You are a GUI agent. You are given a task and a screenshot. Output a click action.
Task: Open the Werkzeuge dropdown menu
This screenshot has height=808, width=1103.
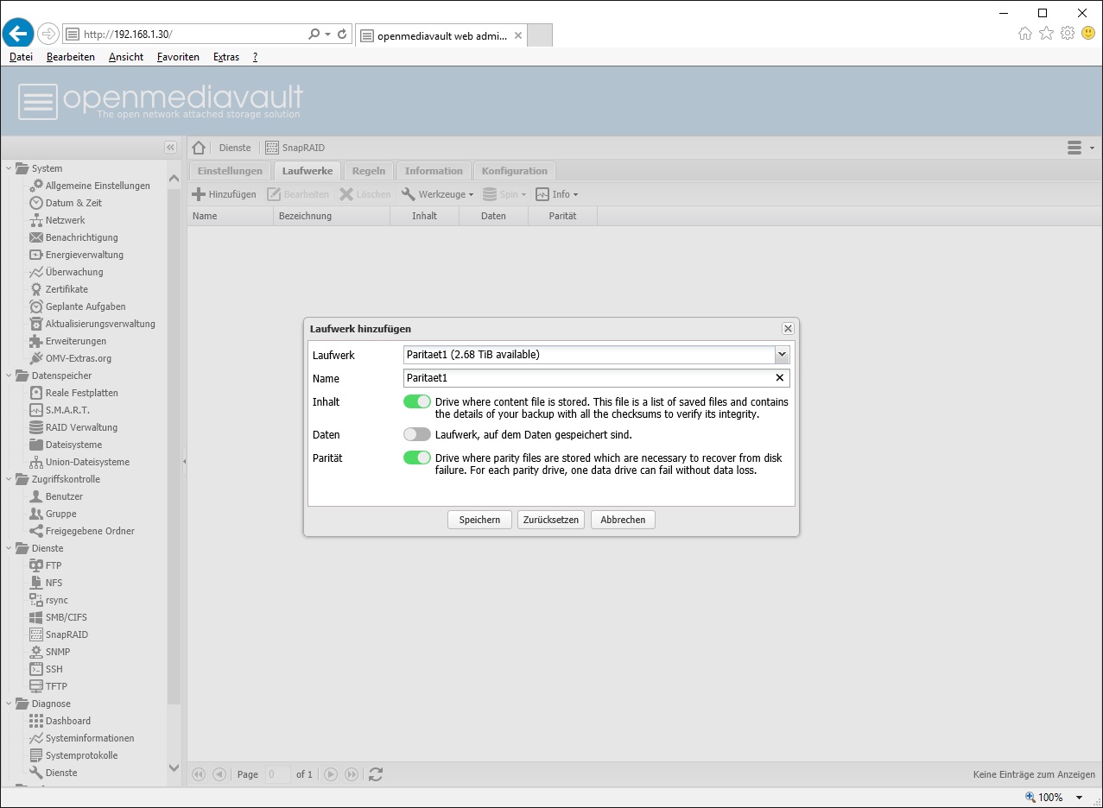(438, 194)
